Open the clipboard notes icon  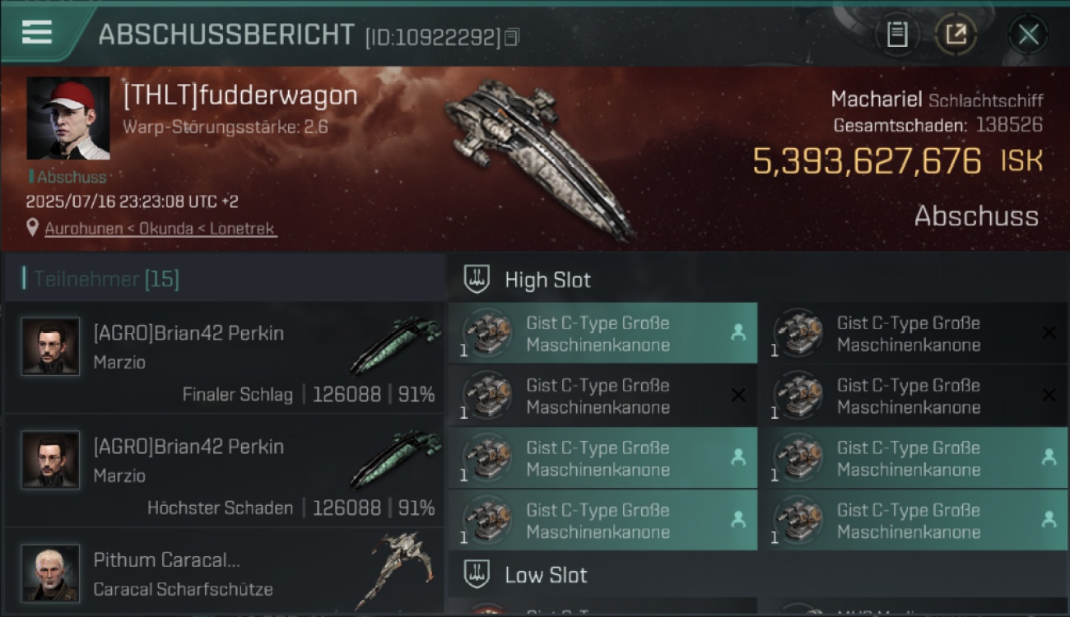(896, 35)
